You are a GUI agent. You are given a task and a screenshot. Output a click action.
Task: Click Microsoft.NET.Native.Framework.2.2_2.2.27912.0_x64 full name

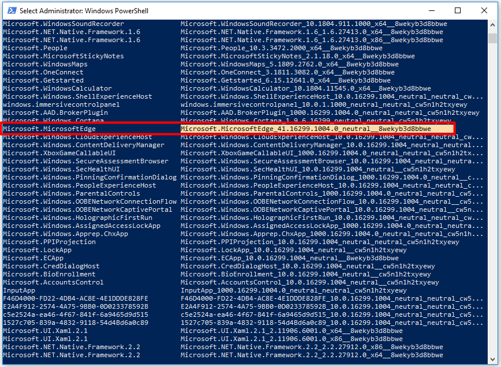[x=312, y=355]
